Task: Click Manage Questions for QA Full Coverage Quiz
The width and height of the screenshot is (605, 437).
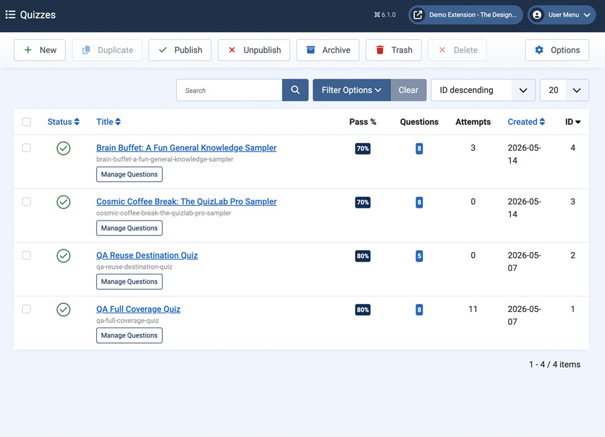Action: point(129,335)
